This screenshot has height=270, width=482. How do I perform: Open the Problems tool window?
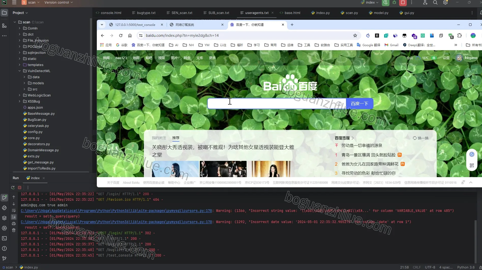4,248
